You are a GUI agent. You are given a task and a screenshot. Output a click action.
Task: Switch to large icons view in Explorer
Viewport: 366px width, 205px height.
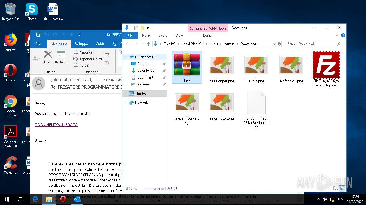[342, 188]
